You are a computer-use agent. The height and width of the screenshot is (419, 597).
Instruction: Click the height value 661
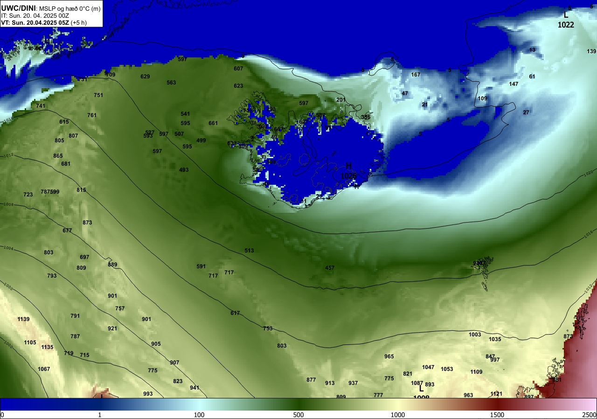pyautogui.click(x=213, y=123)
